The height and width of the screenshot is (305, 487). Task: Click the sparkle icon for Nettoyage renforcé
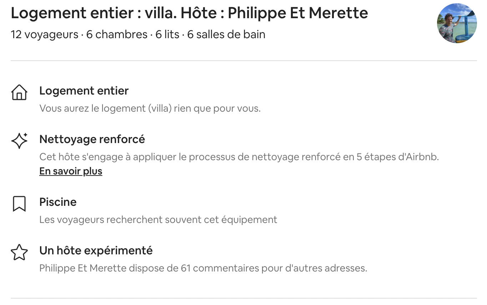tap(19, 141)
